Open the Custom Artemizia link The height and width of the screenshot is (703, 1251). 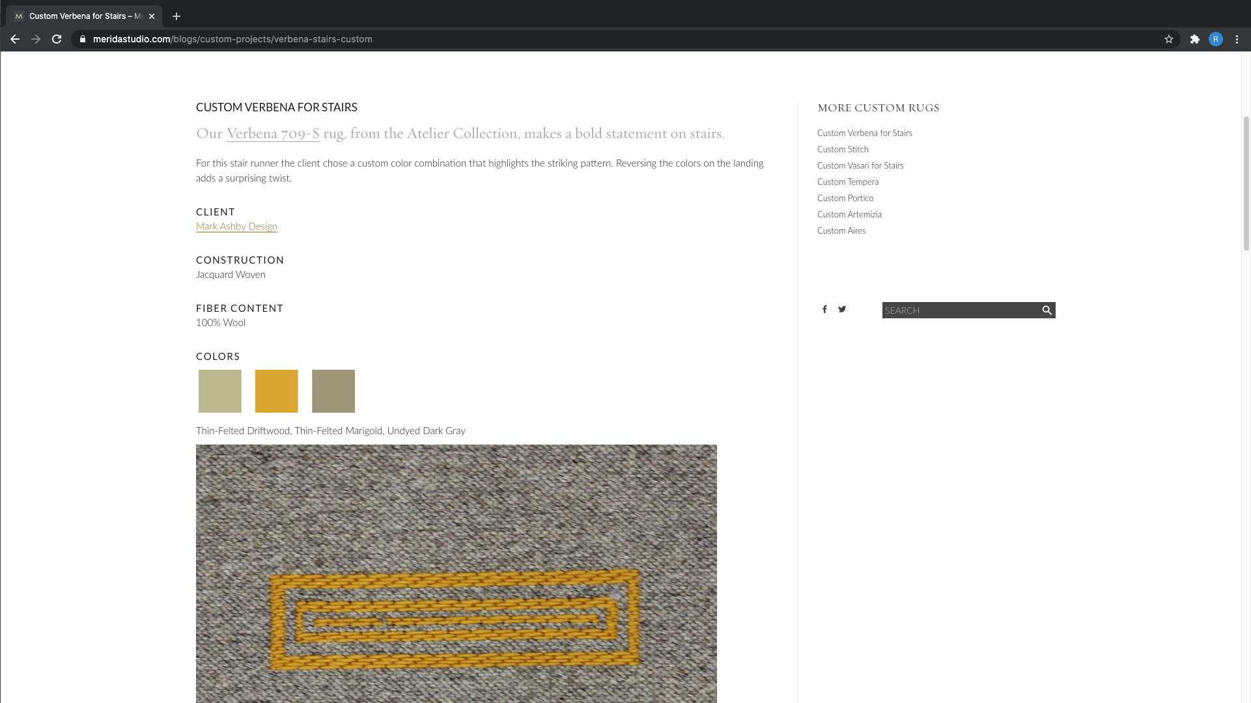[x=849, y=214]
